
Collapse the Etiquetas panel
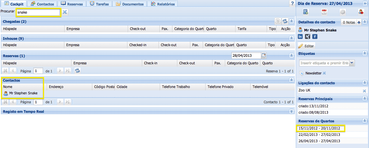point(365,53)
